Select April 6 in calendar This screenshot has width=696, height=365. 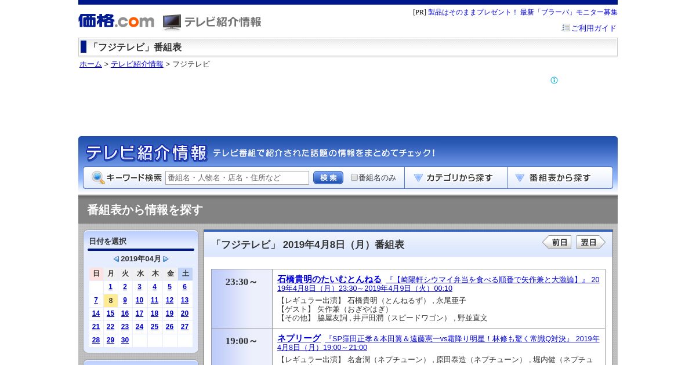coord(184,287)
